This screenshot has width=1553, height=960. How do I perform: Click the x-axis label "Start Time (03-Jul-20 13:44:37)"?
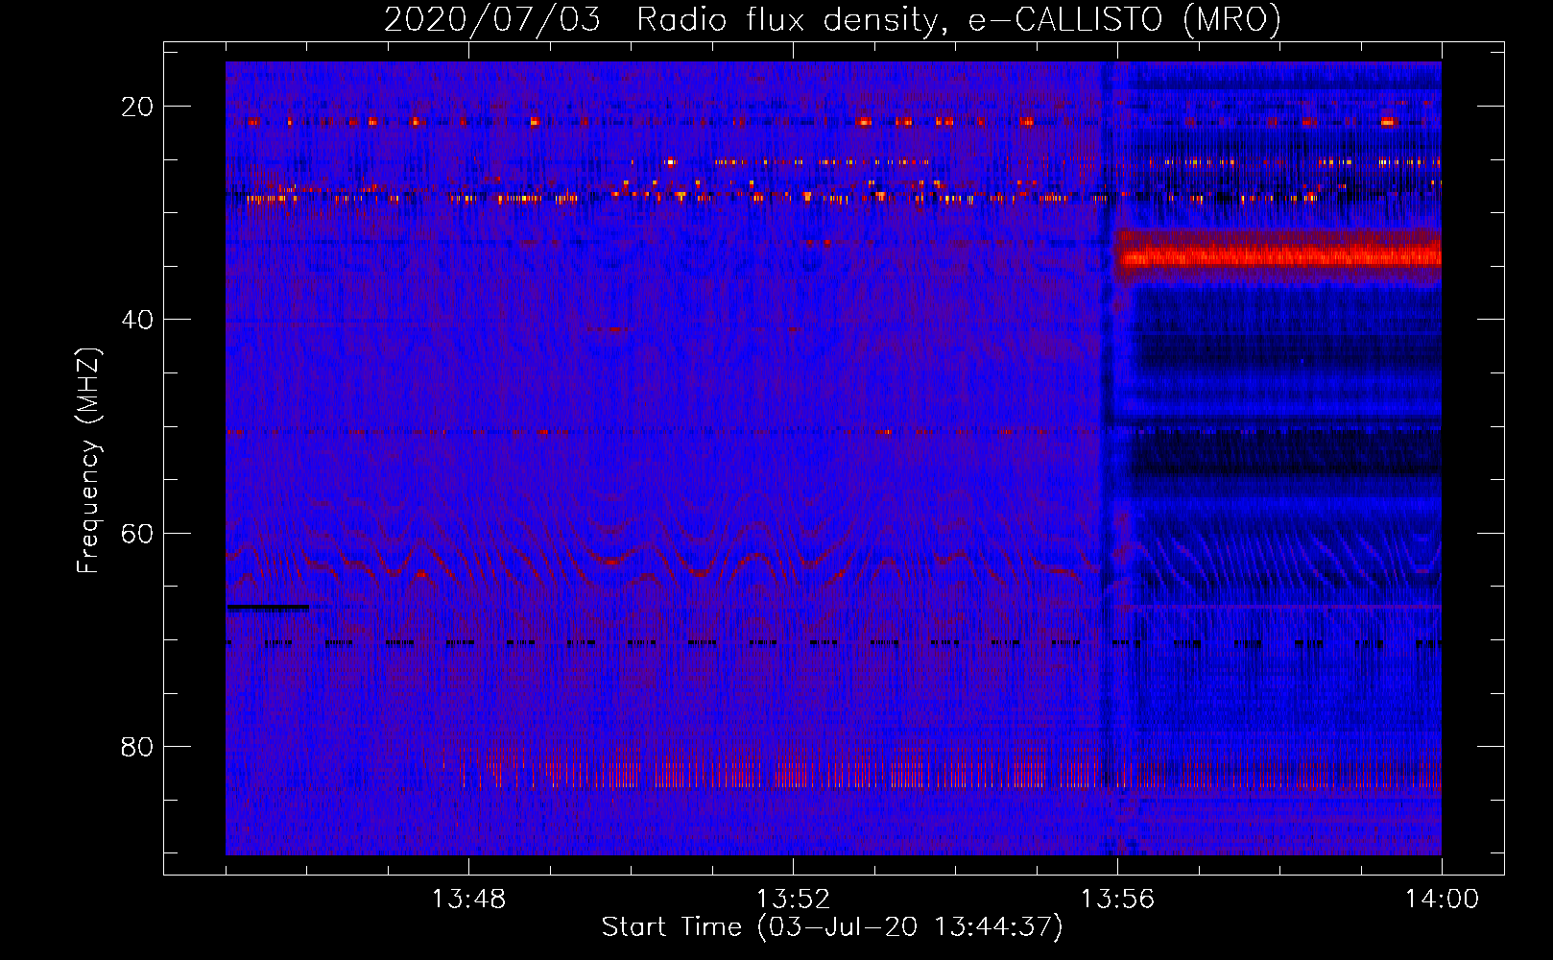[832, 927]
